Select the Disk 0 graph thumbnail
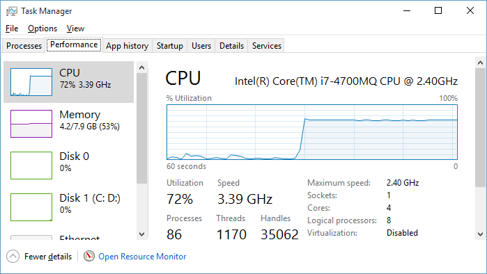The width and height of the screenshot is (487, 274). pos(31,166)
